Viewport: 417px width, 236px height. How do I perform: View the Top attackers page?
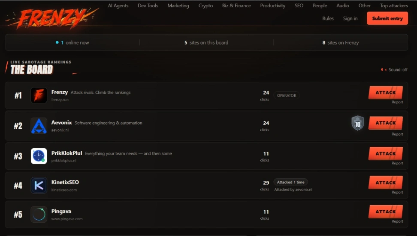(394, 6)
